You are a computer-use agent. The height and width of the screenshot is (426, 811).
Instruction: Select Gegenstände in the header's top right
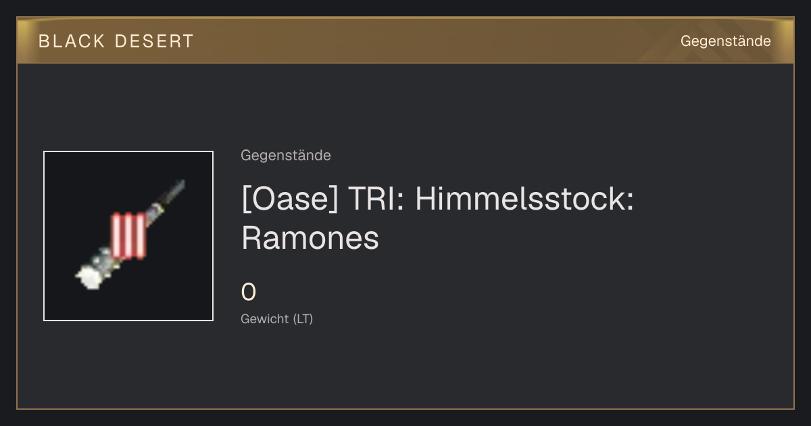coord(725,41)
